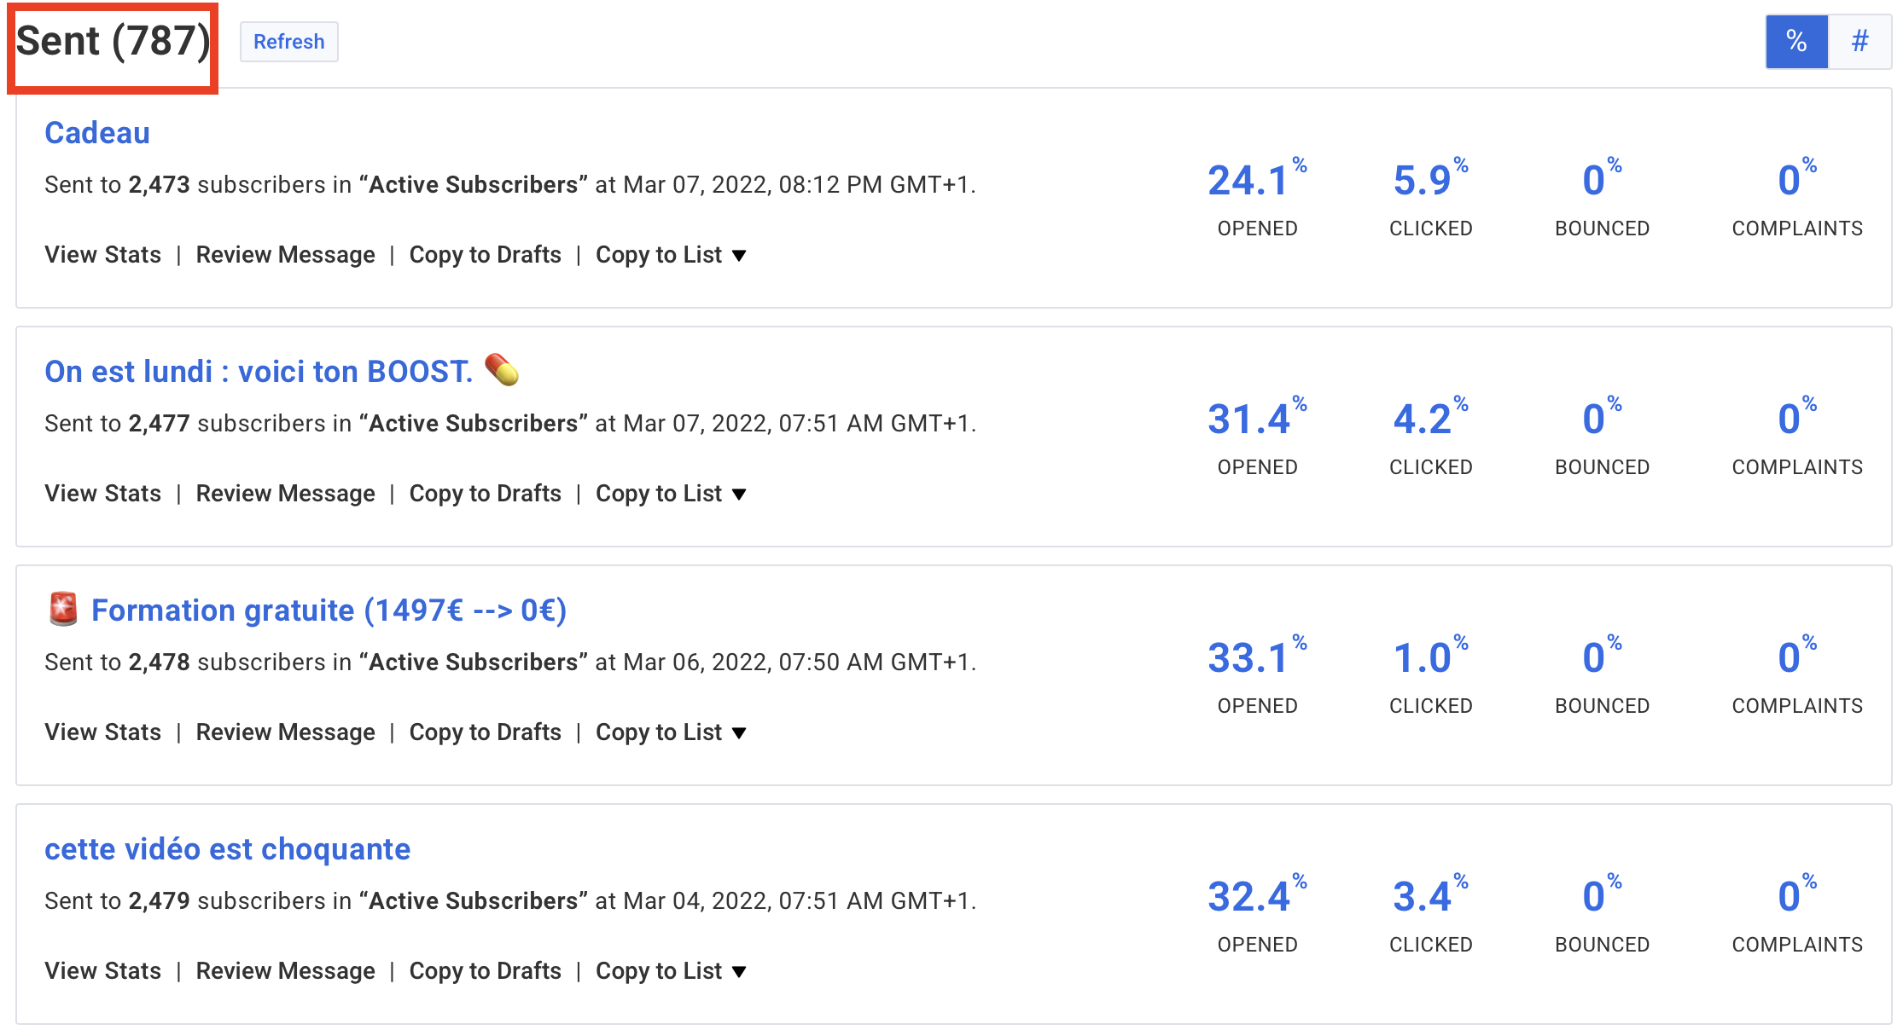Switch stats display to percentage view
This screenshot has height=1030, width=1903.
pyautogui.click(x=1796, y=41)
